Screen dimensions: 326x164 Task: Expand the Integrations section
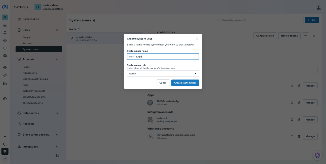tap(57, 147)
